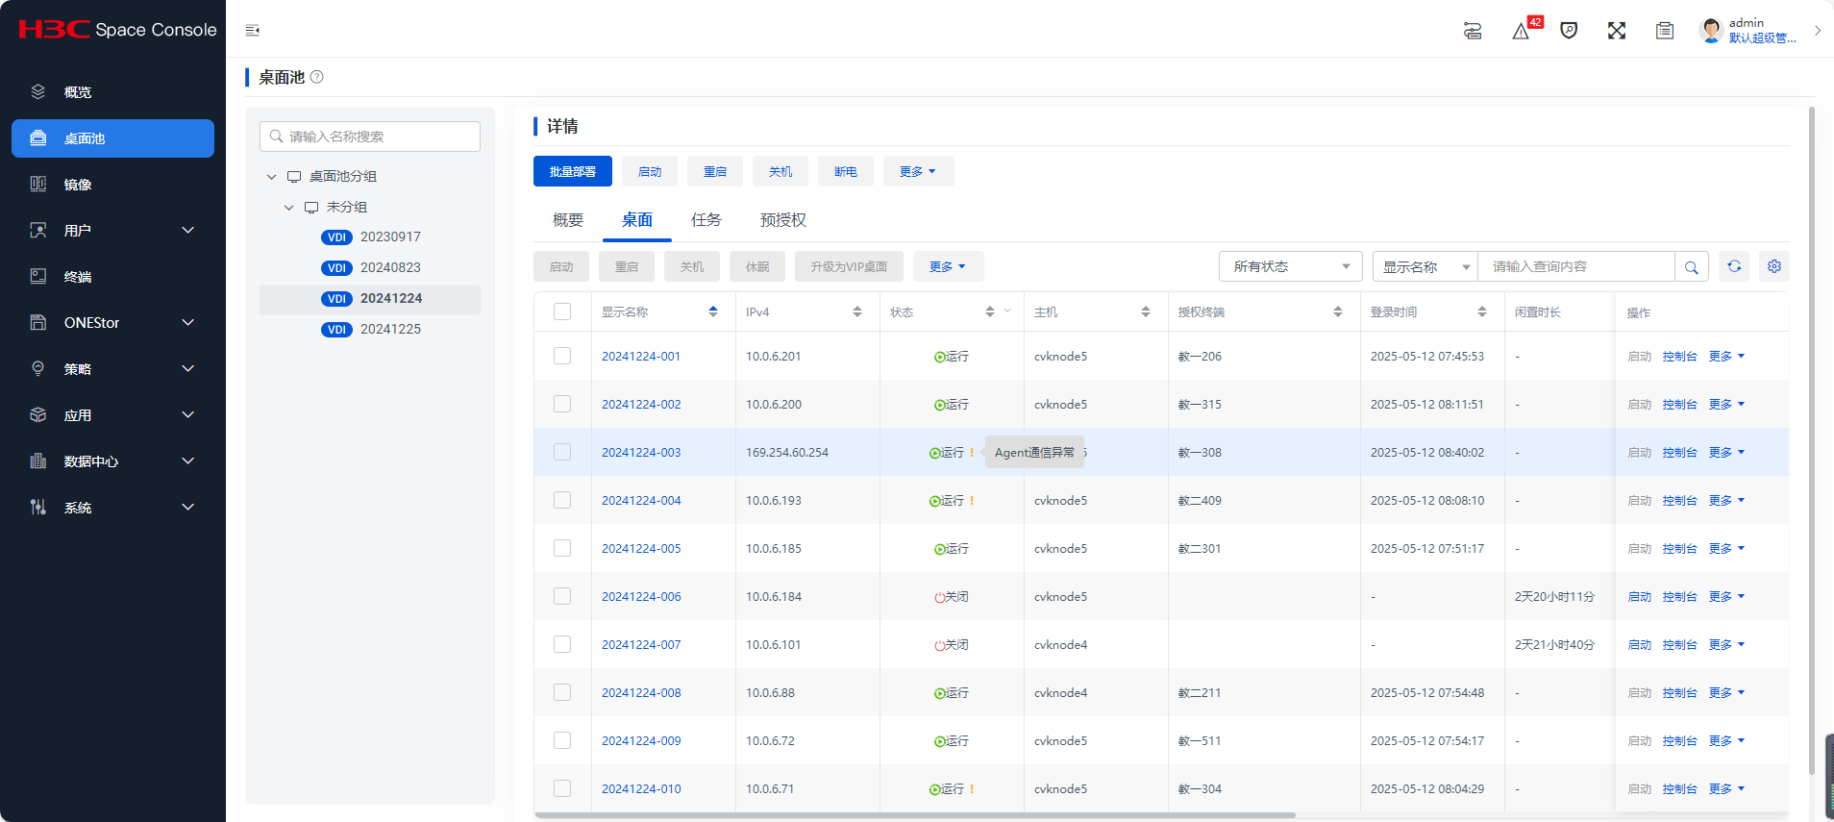This screenshot has height=822, width=1834.
Task: Select all rows with header checkbox
Action: point(562,311)
